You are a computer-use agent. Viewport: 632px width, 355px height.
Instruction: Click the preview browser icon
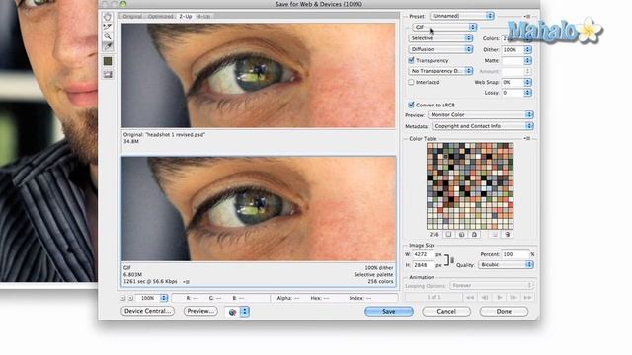[x=233, y=312]
